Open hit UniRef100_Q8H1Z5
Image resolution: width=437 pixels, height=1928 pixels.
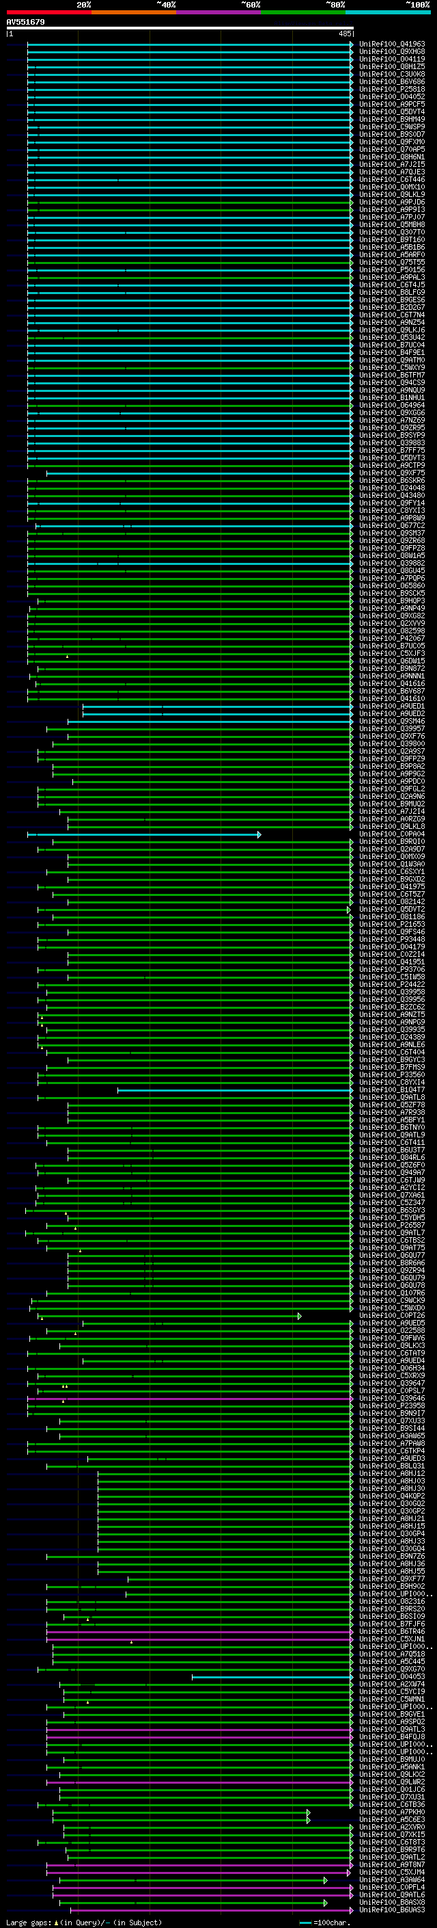[x=392, y=66]
